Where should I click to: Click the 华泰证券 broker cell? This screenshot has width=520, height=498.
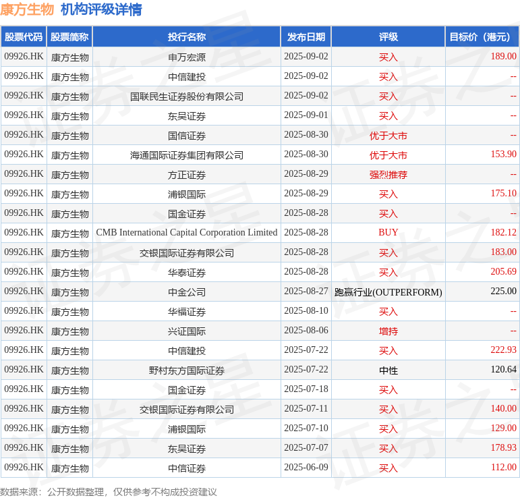[x=187, y=273]
